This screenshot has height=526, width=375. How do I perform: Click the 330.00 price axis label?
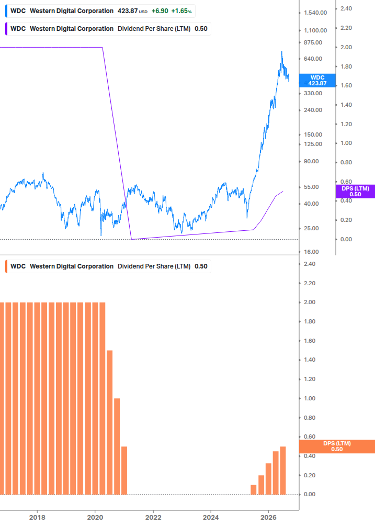[x=313, y=93]
